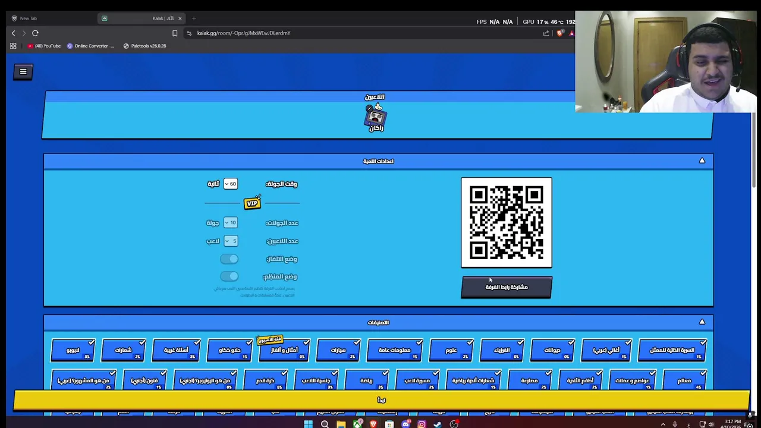Viewport: 761px width, 428px height.
Task: Uncheck the السيرة الذاتية للممثل category
Action: pos(672,350)
